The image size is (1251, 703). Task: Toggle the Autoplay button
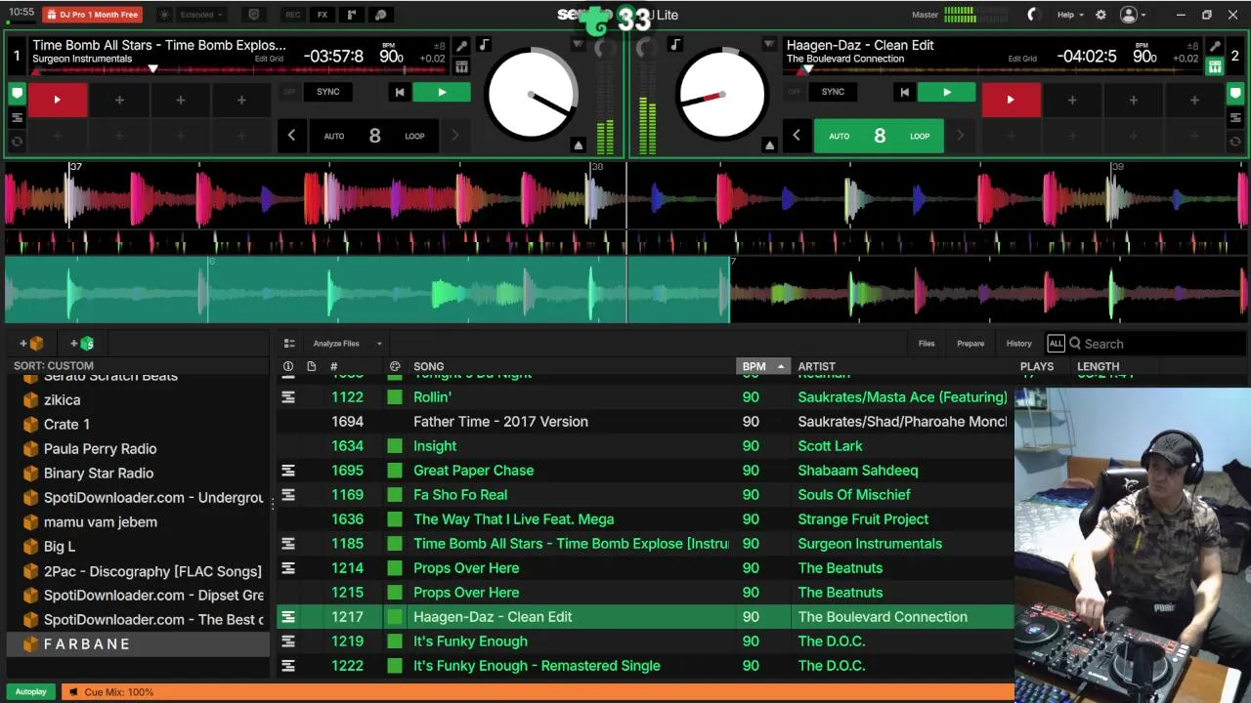30,692
